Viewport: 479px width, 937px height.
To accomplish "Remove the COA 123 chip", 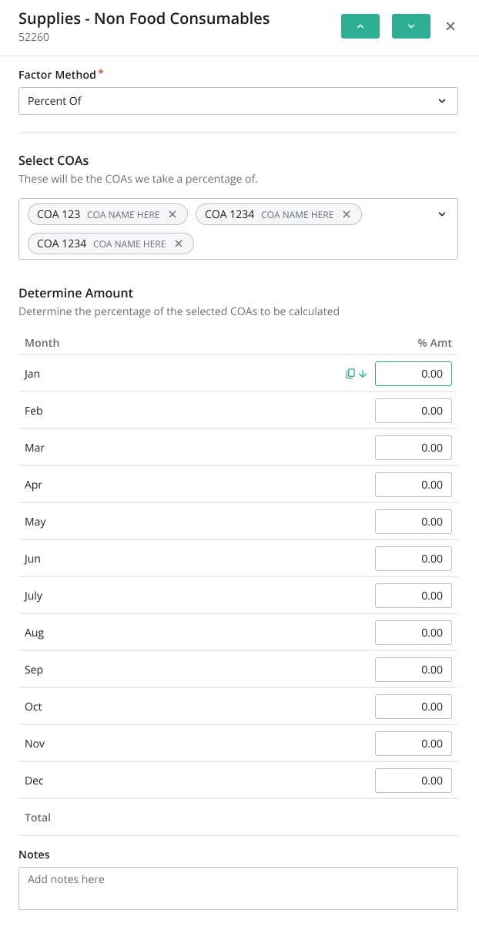I will coord(173,214).
